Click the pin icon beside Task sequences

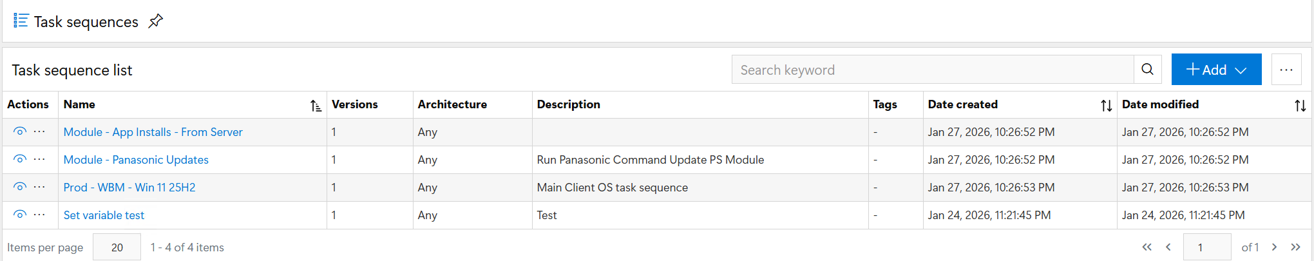[155, 21]
